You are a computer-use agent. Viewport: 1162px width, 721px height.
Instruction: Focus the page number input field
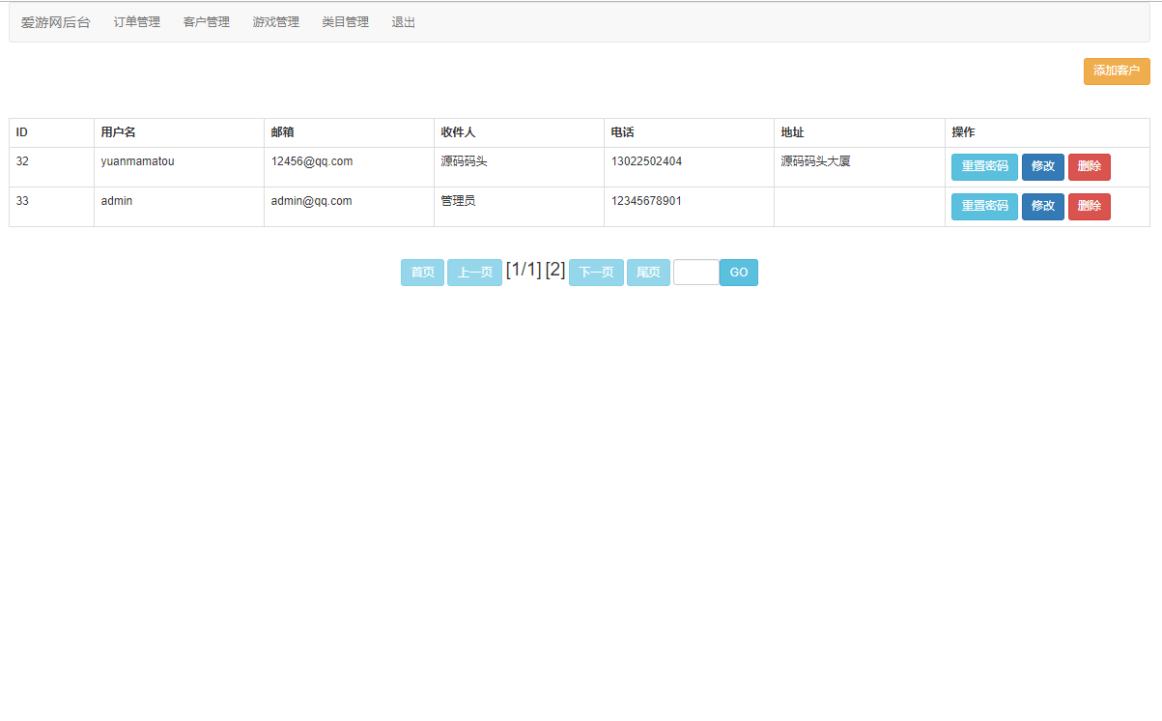click(x=695, y=273)
